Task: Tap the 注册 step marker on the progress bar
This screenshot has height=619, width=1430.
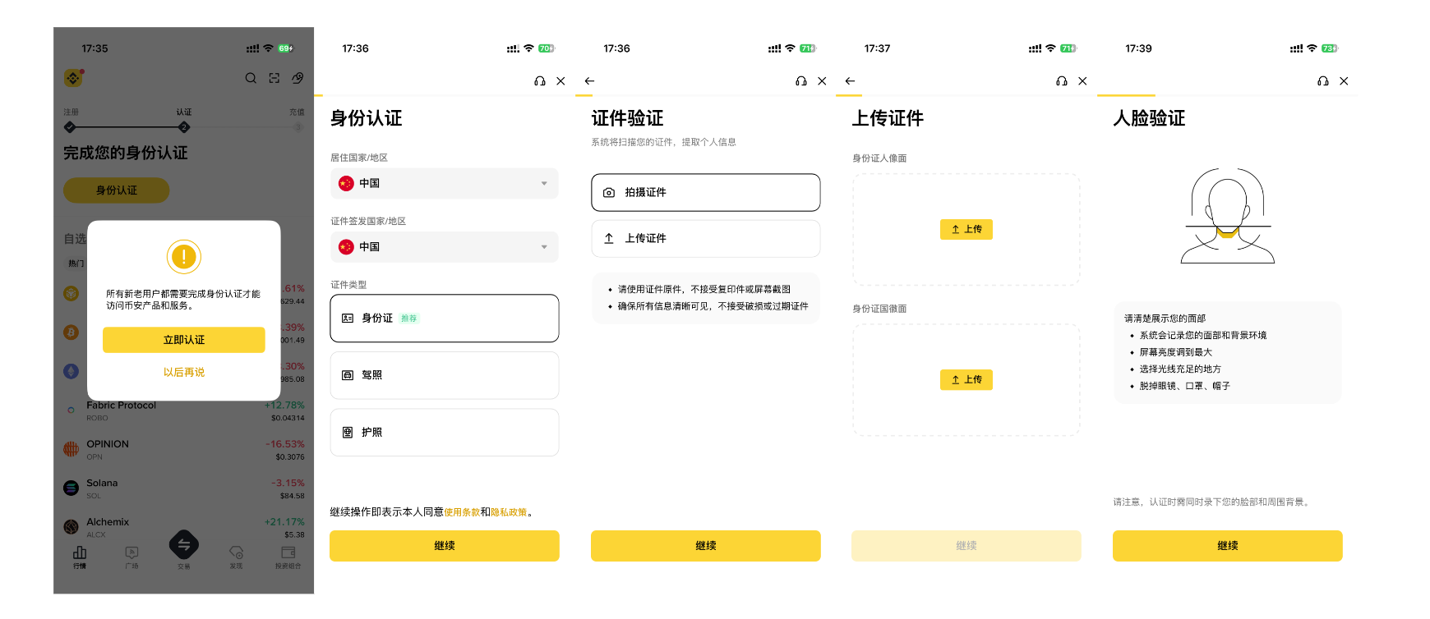Action: coord(70,127)
